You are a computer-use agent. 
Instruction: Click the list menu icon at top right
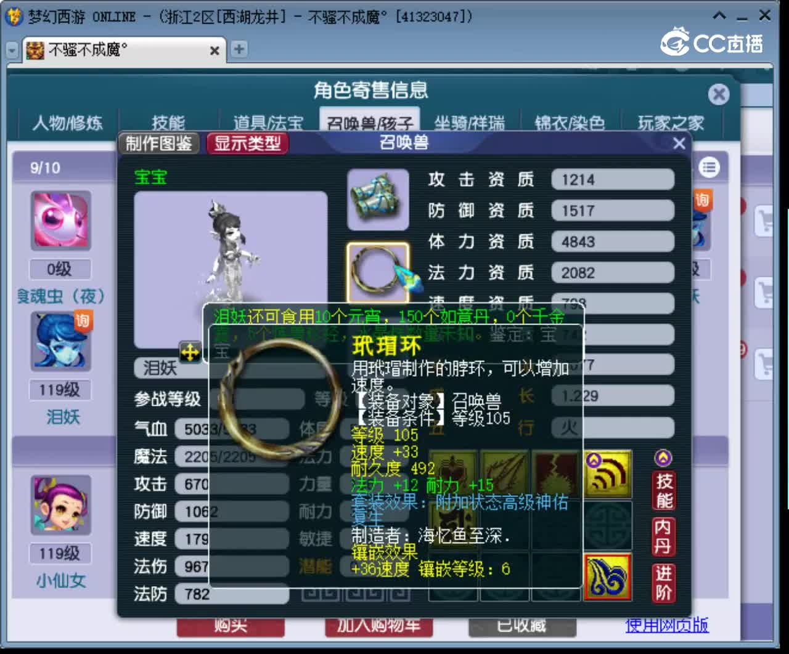pos(709,168)
